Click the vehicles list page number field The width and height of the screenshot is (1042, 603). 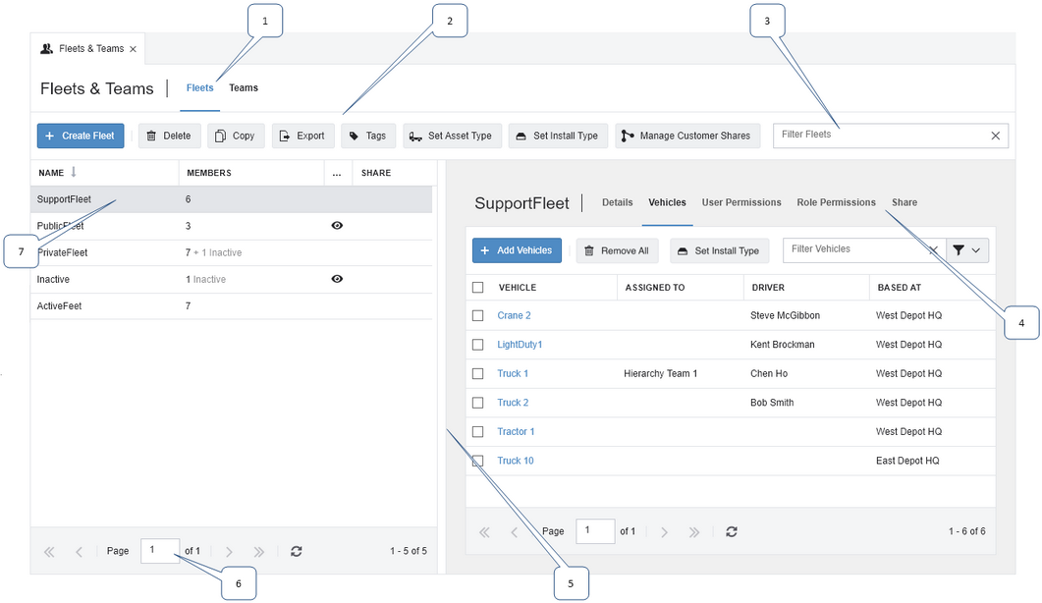(595, 531)
